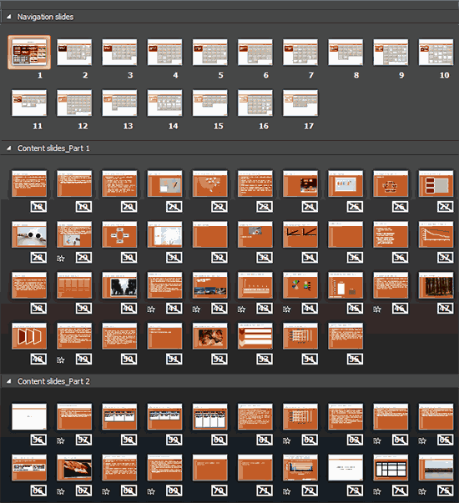The height and width of the screenshot is (503, 459).
Task: Select the 'Content slides_Part 2' section title
Action: pyautogui.click(x=53, y=381)
